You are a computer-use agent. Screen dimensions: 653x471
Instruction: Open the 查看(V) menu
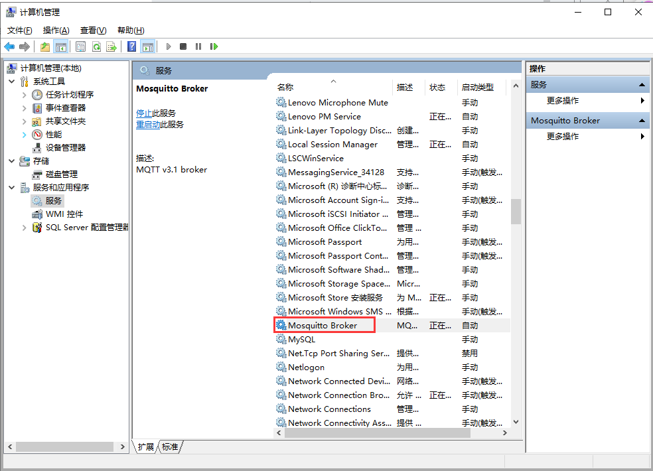[x=94, y=31]
